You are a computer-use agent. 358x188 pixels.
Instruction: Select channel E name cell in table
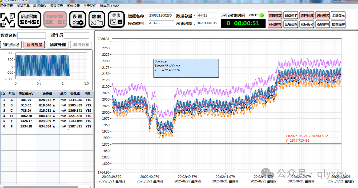pos(11,121)
